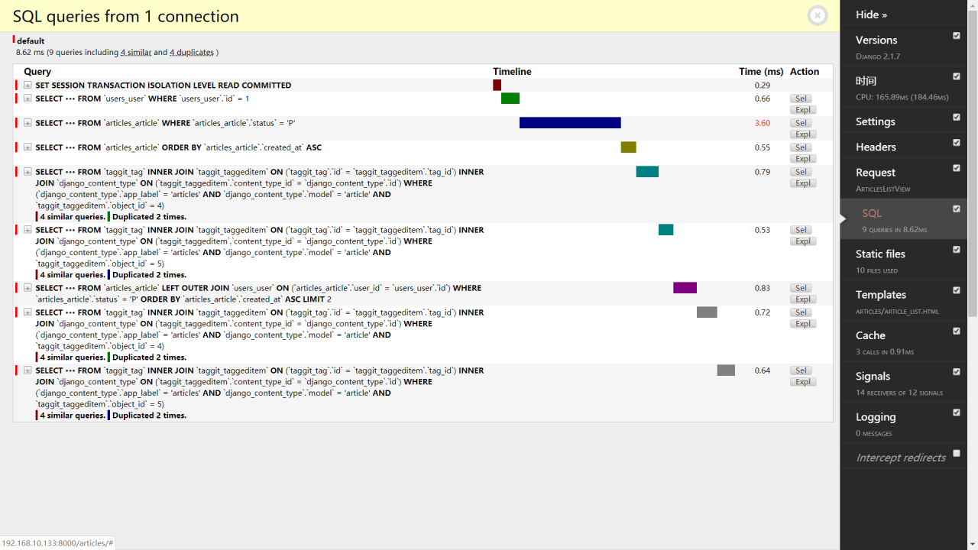Image resolution: width=978 pixels, height=550 pixels.
Task: Click Expl for the 0.83 ms query
Action: [803, 299]
